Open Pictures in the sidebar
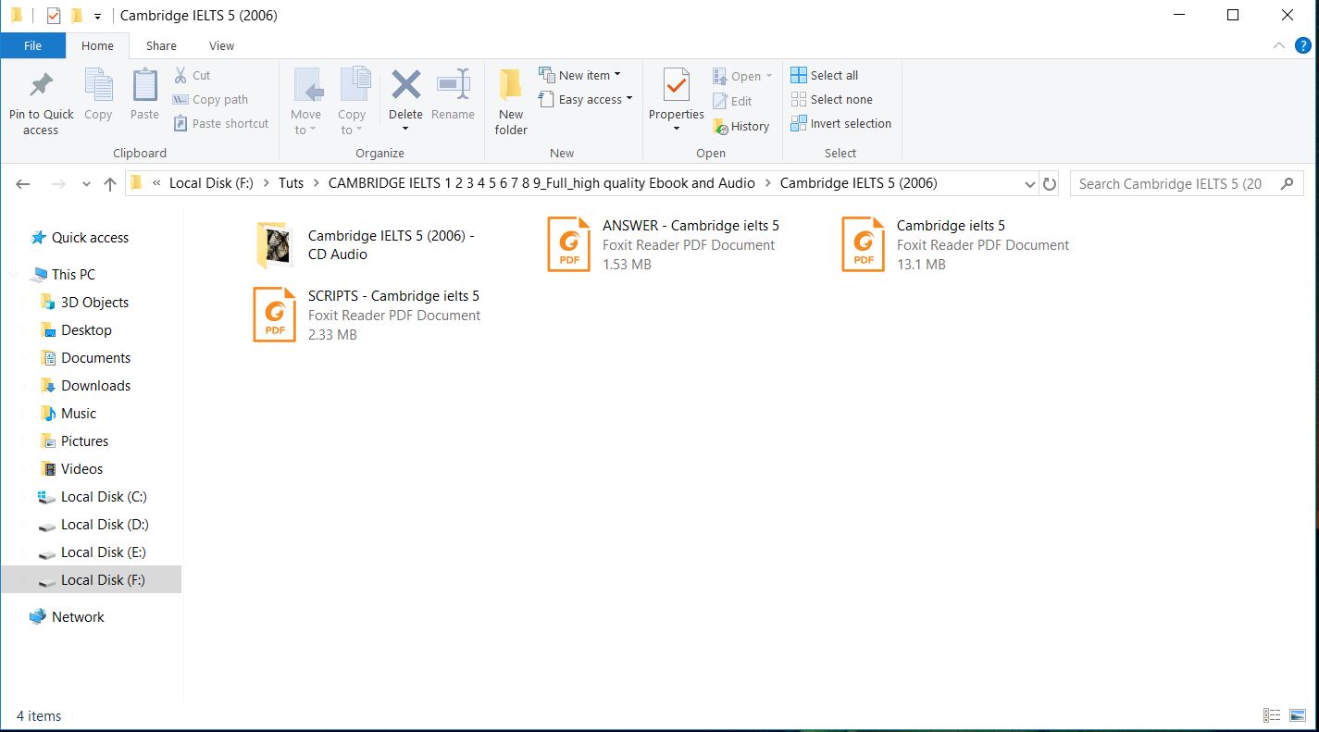 coord(84,441)
